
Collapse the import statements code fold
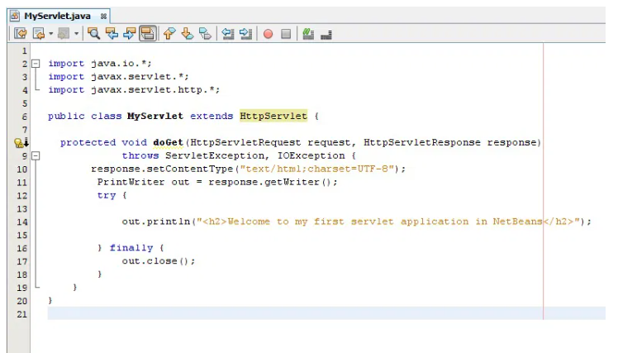(36, 64)
